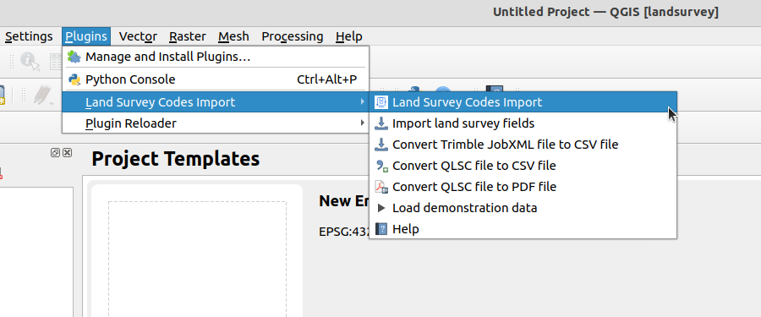Click the Python Console snake icon

coord(74,79)
